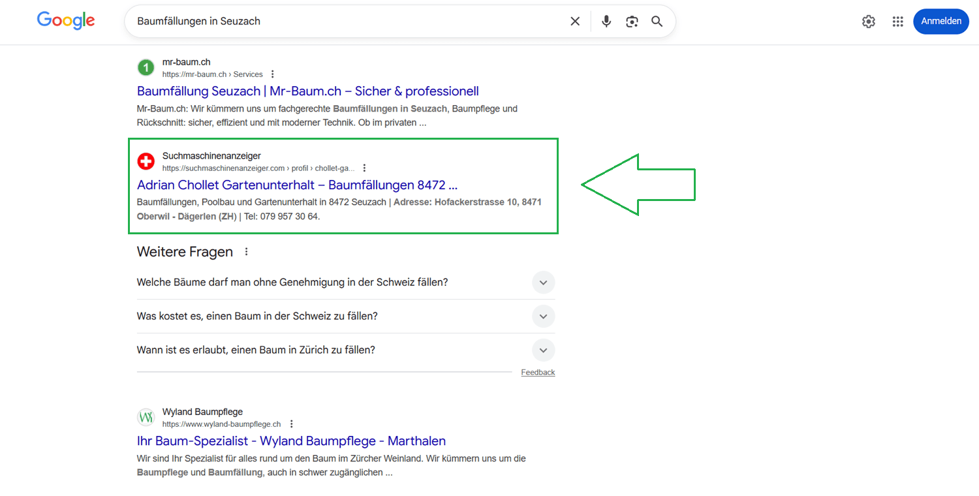979x496 pixels.
Task: Click the magnifying glass search icon
Action: pos(657,22)
